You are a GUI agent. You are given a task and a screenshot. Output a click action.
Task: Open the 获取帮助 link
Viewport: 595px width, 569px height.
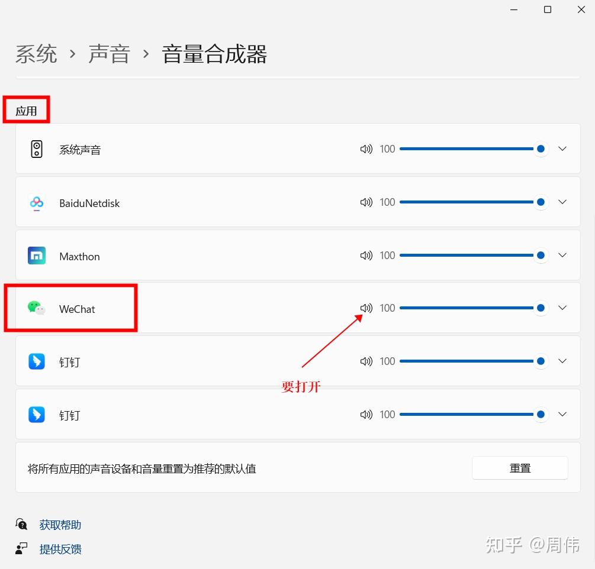click(60, 525)
